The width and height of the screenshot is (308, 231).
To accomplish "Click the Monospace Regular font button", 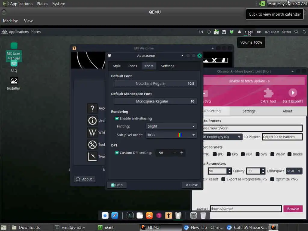I will point(156,101).
